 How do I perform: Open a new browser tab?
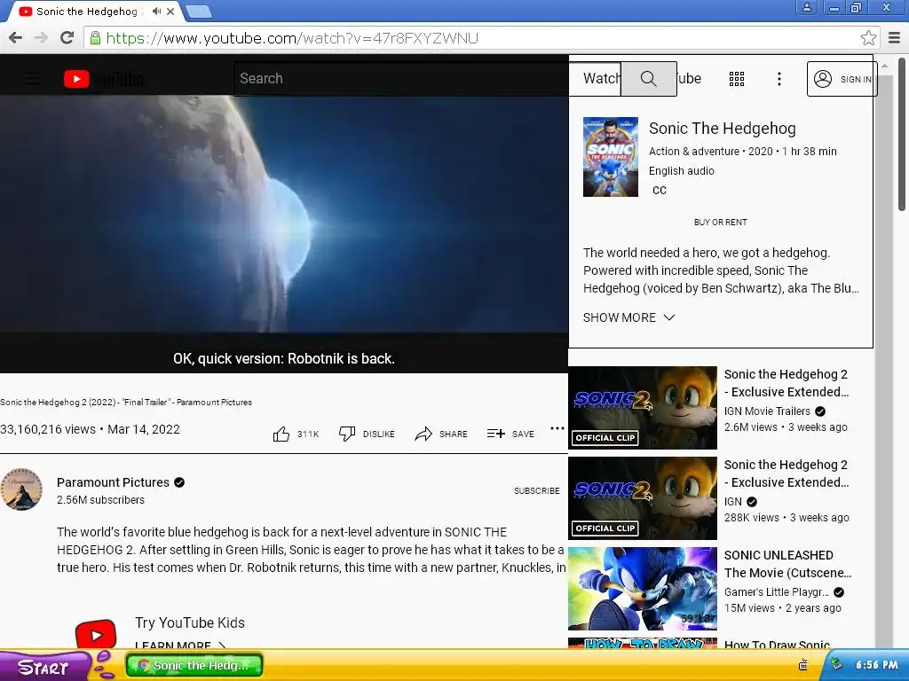pyautogui.click(x=199, y=12)
